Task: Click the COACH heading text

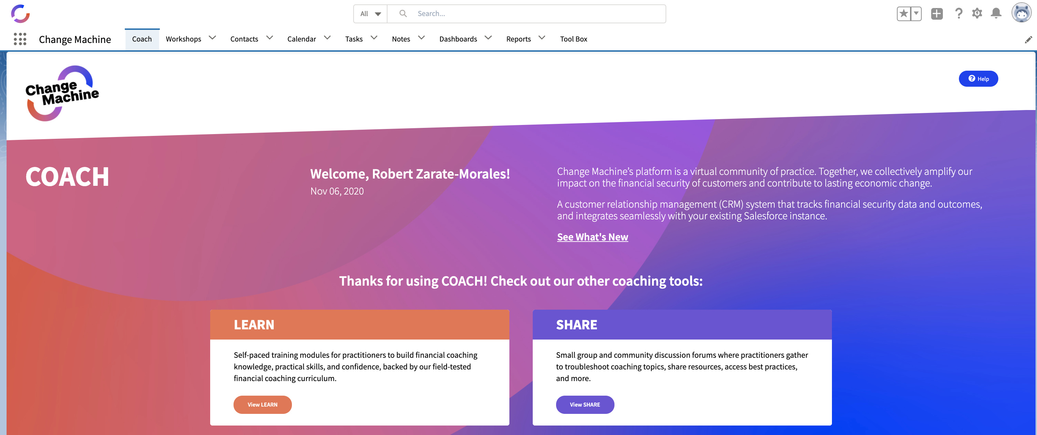Action: point(67,177)
